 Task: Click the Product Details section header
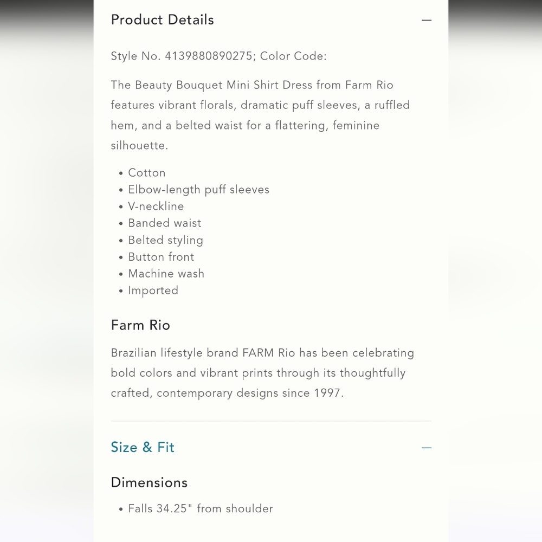(x=163, y=20)
